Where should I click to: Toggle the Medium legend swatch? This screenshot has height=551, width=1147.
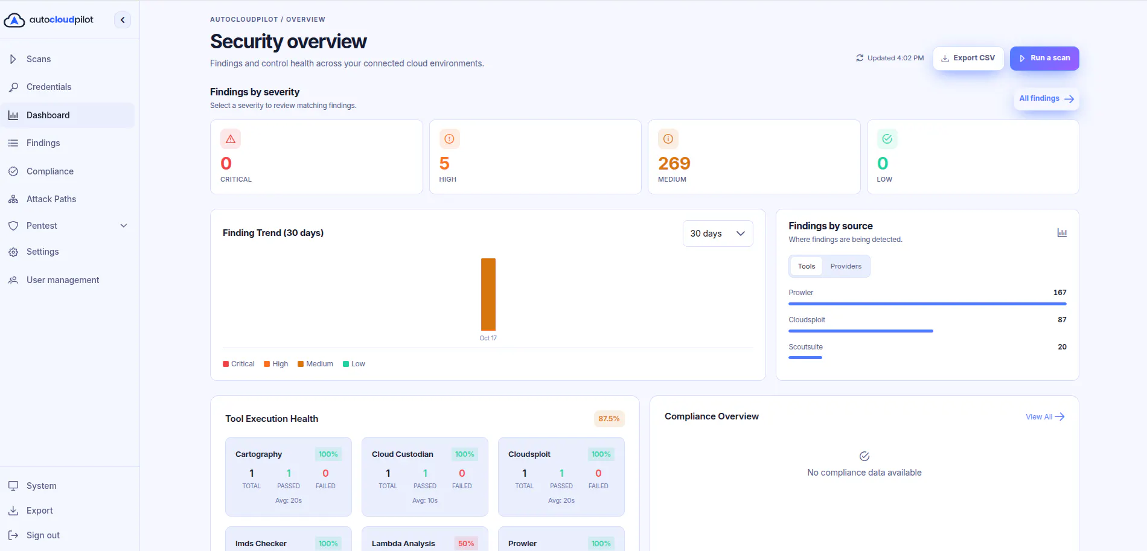301,364
